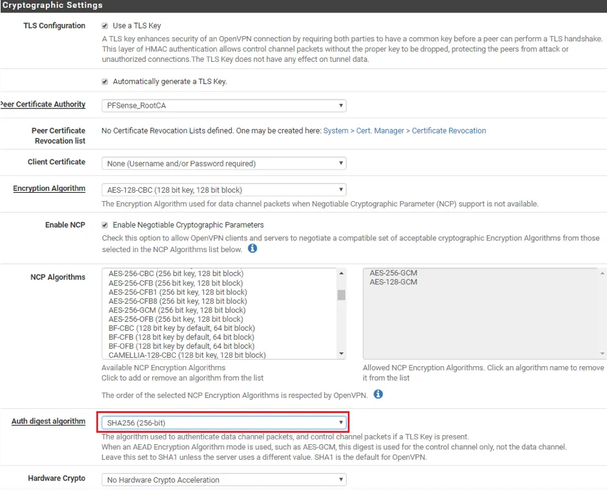The height and width of the screenshot is (490, 607).
Task: Uncheck the Use a TLS Key checkbox
Action: pyautogui.click(x=105, y=26)
